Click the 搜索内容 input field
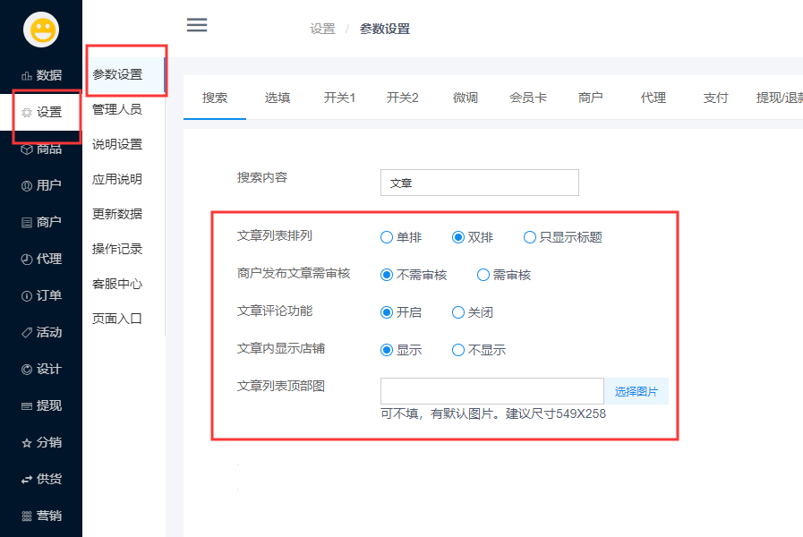This screenshot has height=537, width=803. coord(480,183)
